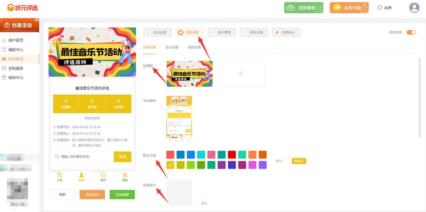Viewport: 426px width, 212px height.
Task: Select the currently checked yellow color scheme
Action: click(170, 165)
